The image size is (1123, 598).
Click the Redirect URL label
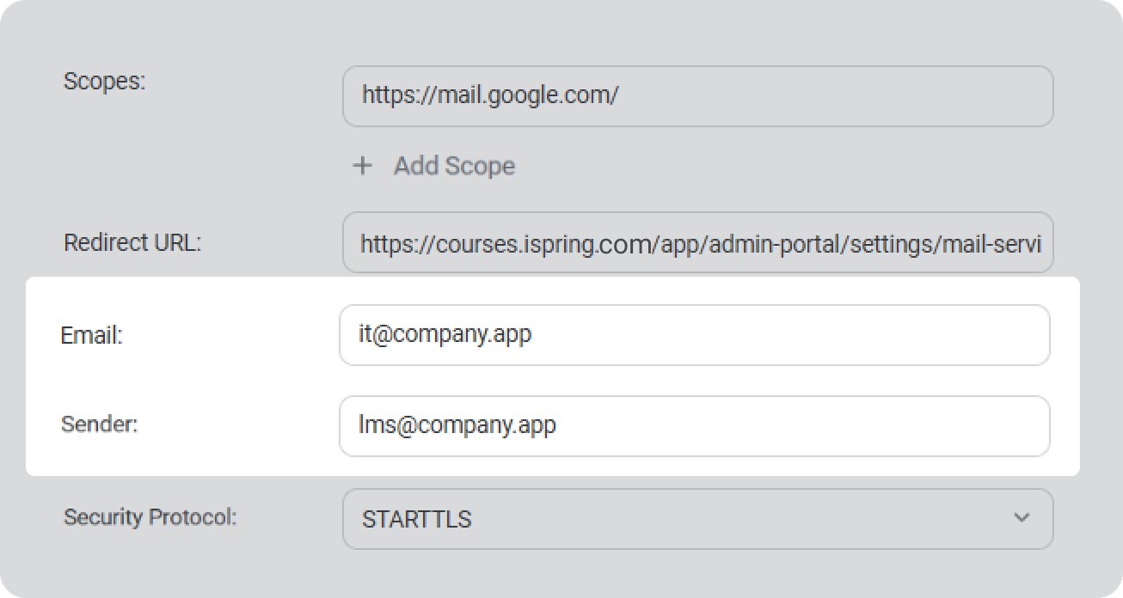[x=132, y=243]
